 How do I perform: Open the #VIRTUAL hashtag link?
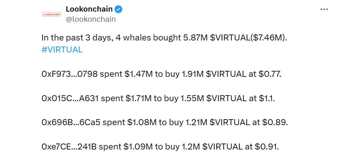(x=62, y=50)
